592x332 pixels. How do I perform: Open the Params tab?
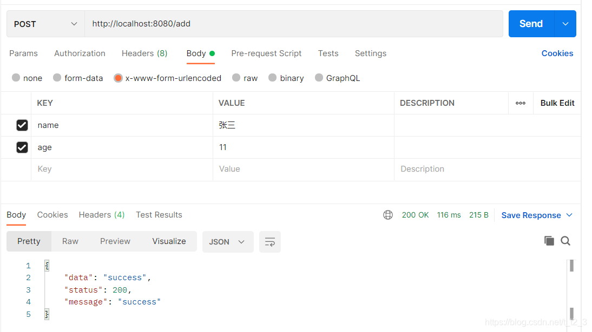[23, 53]
